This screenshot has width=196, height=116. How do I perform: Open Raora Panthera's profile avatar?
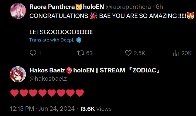pos(18,11)
